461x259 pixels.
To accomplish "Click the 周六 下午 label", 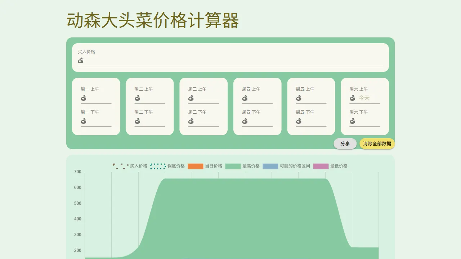I will click(x=359, y=112).
